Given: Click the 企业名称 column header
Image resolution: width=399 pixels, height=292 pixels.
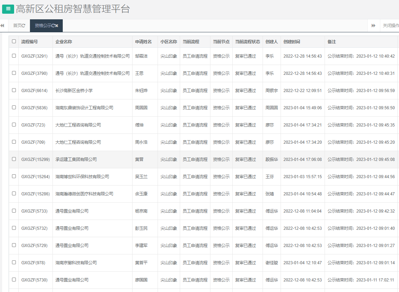Looking at the screenshot, I should (x=63, y=42).
